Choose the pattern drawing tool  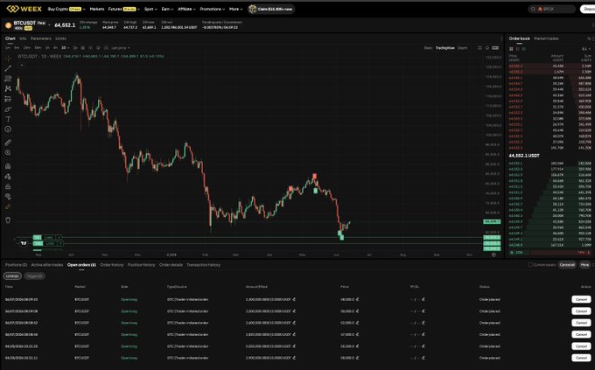8,88
